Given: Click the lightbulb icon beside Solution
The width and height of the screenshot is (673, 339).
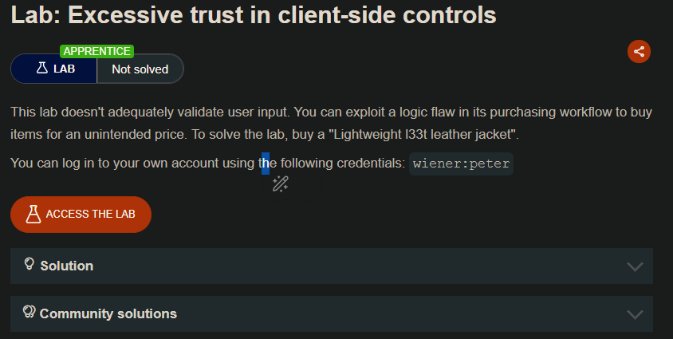Looking at the screenshot, I should click(30, 264).
